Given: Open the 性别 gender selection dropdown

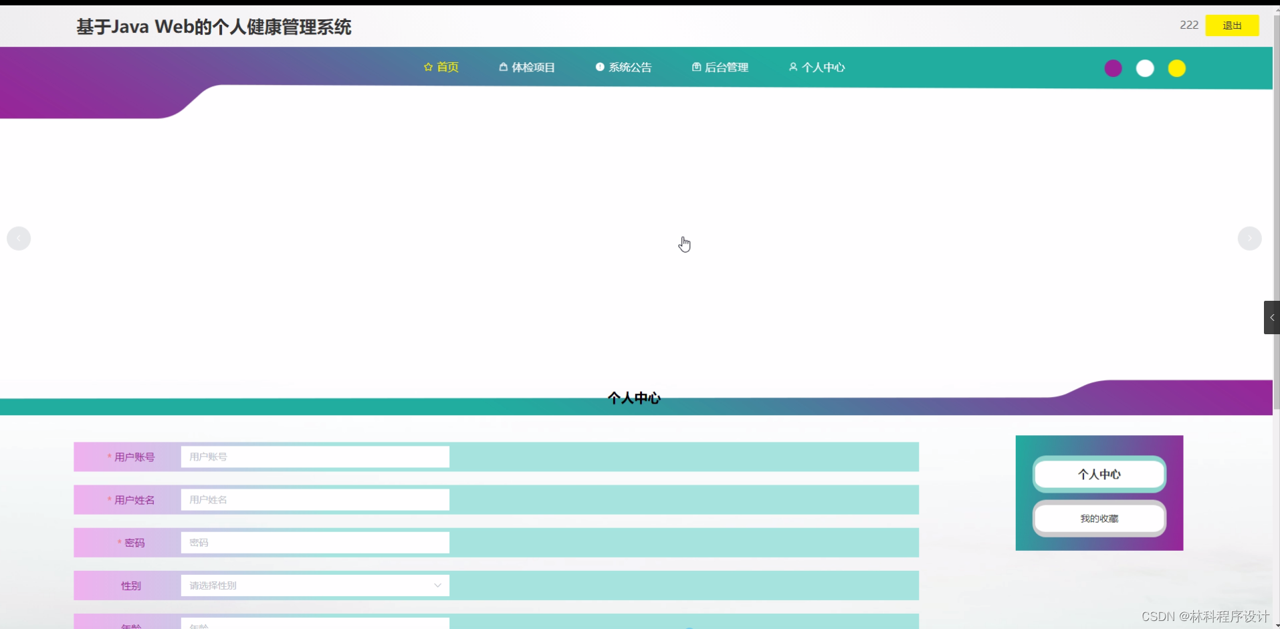Looking at the screenshot, I should [314, 585].
